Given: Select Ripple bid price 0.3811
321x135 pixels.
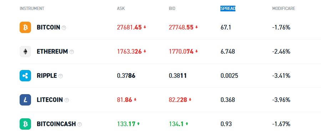Looking at the screenshot, I should 178,76.
